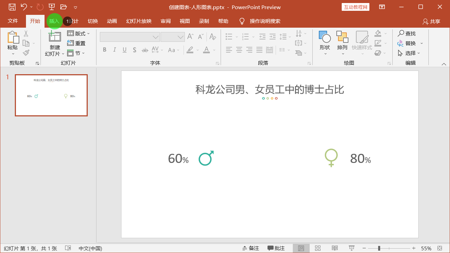Justify text alignment icon

point(259,50)
